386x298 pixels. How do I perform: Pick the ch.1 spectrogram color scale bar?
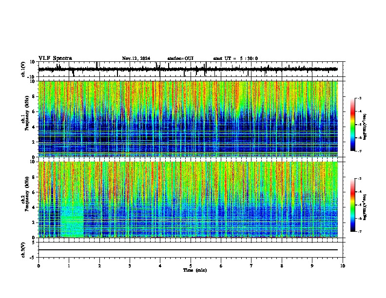click(x=352, y=125)
